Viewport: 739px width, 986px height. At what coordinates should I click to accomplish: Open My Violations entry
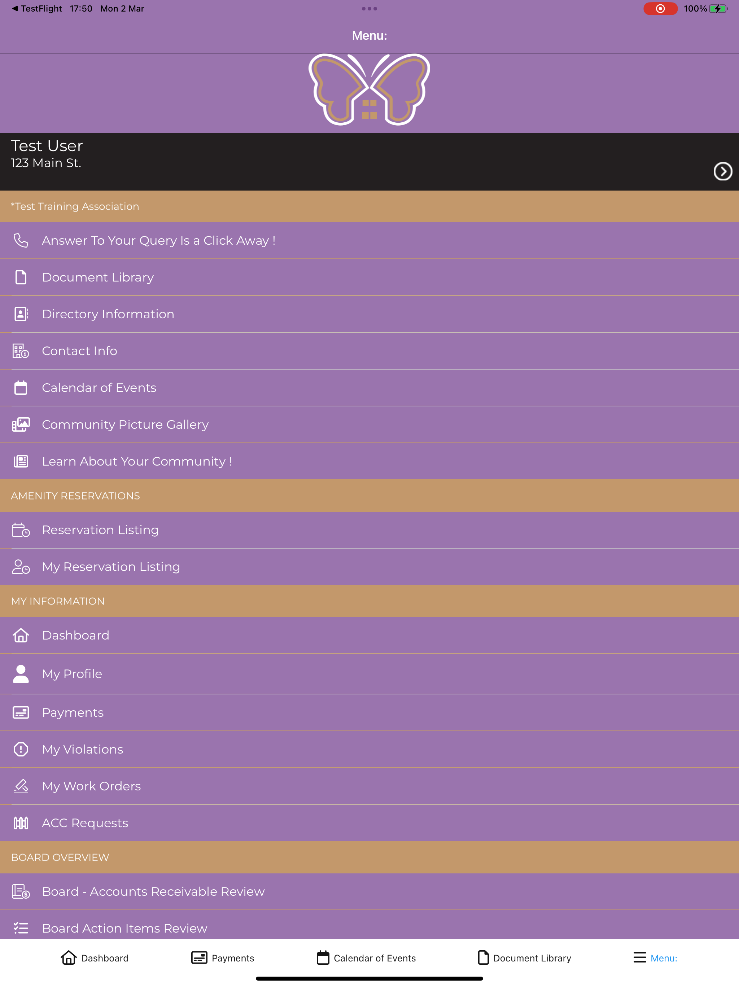pos(369,749)
